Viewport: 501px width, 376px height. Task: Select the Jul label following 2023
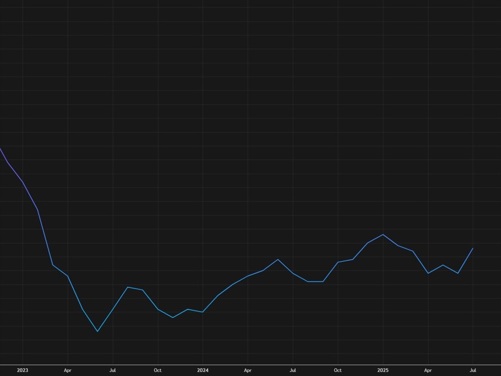coord(113,370)
